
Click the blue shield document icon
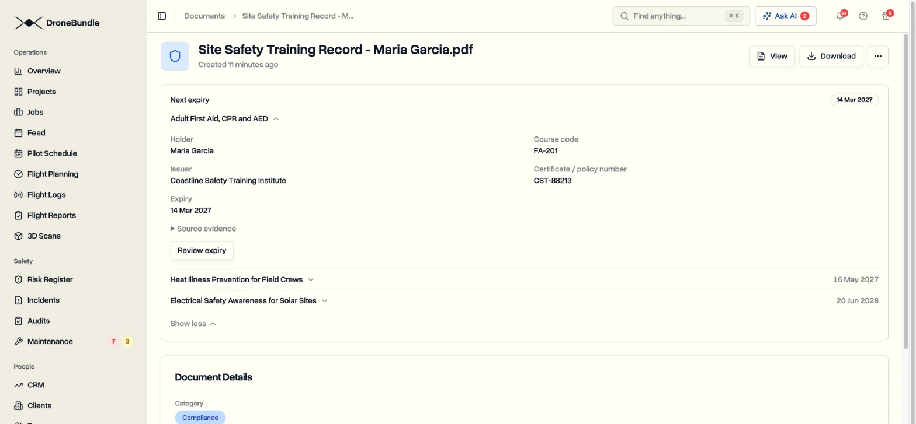point(175,56)
